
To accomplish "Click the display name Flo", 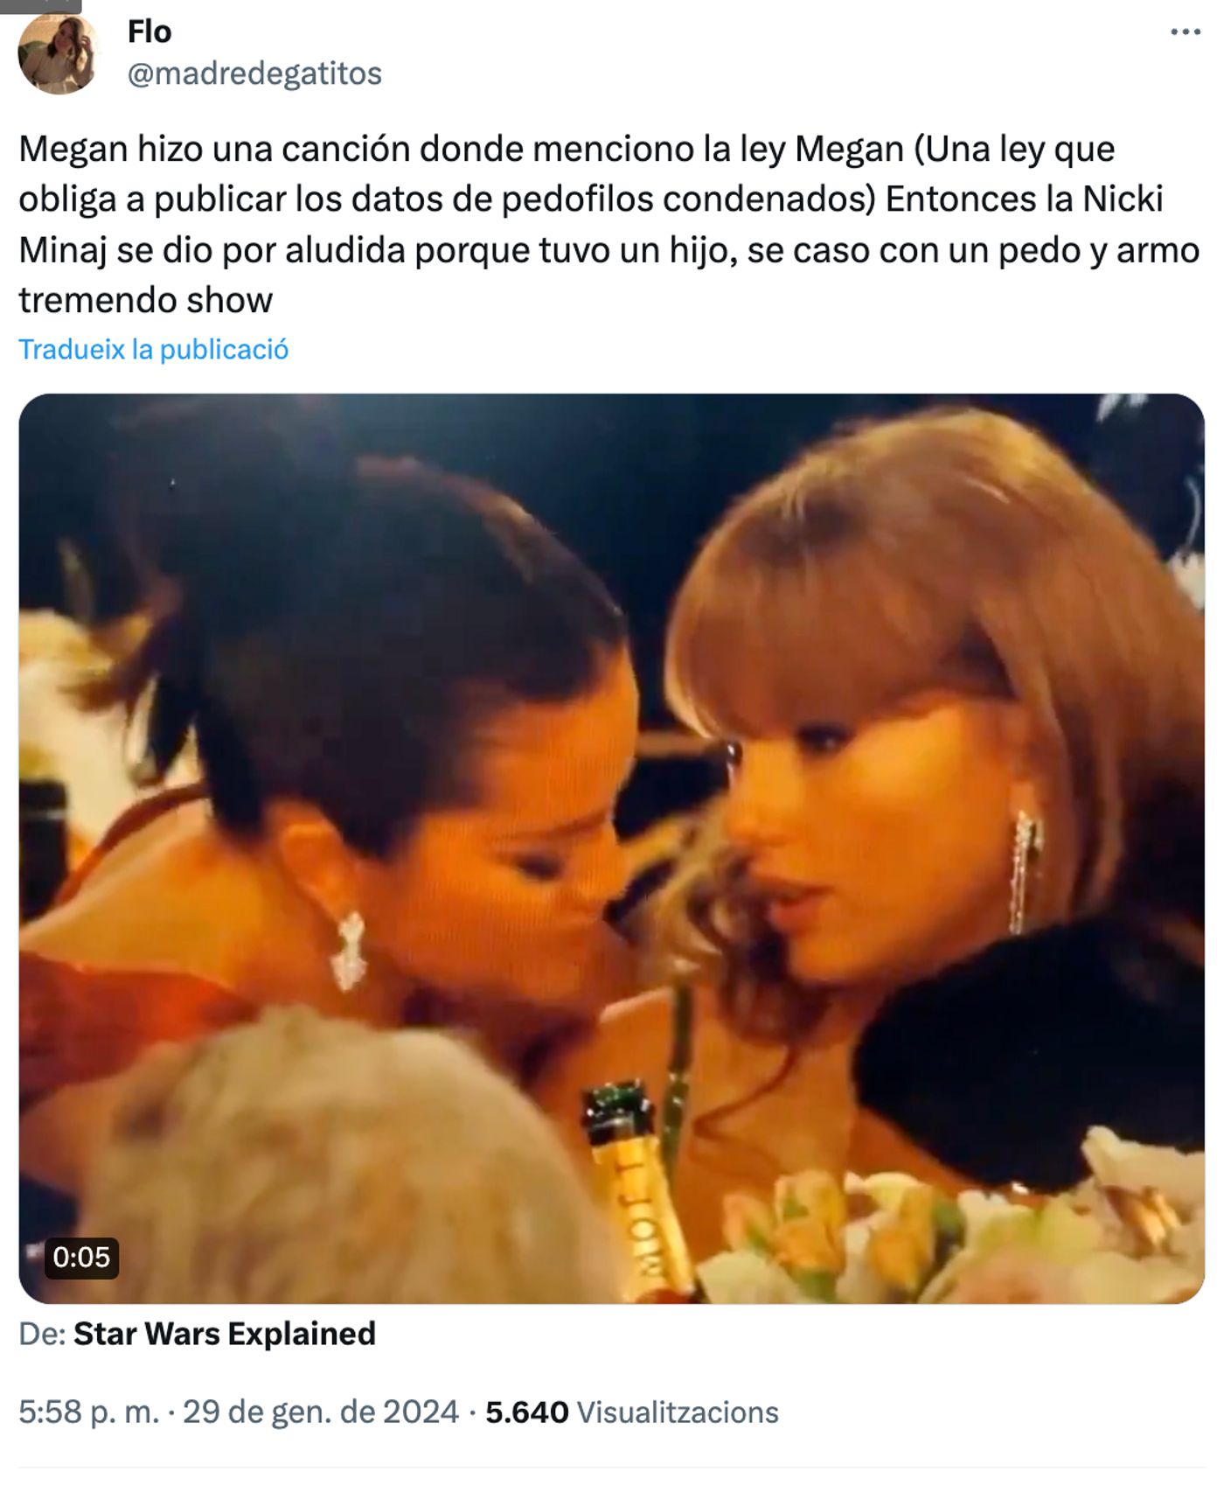I will point(150,32).
